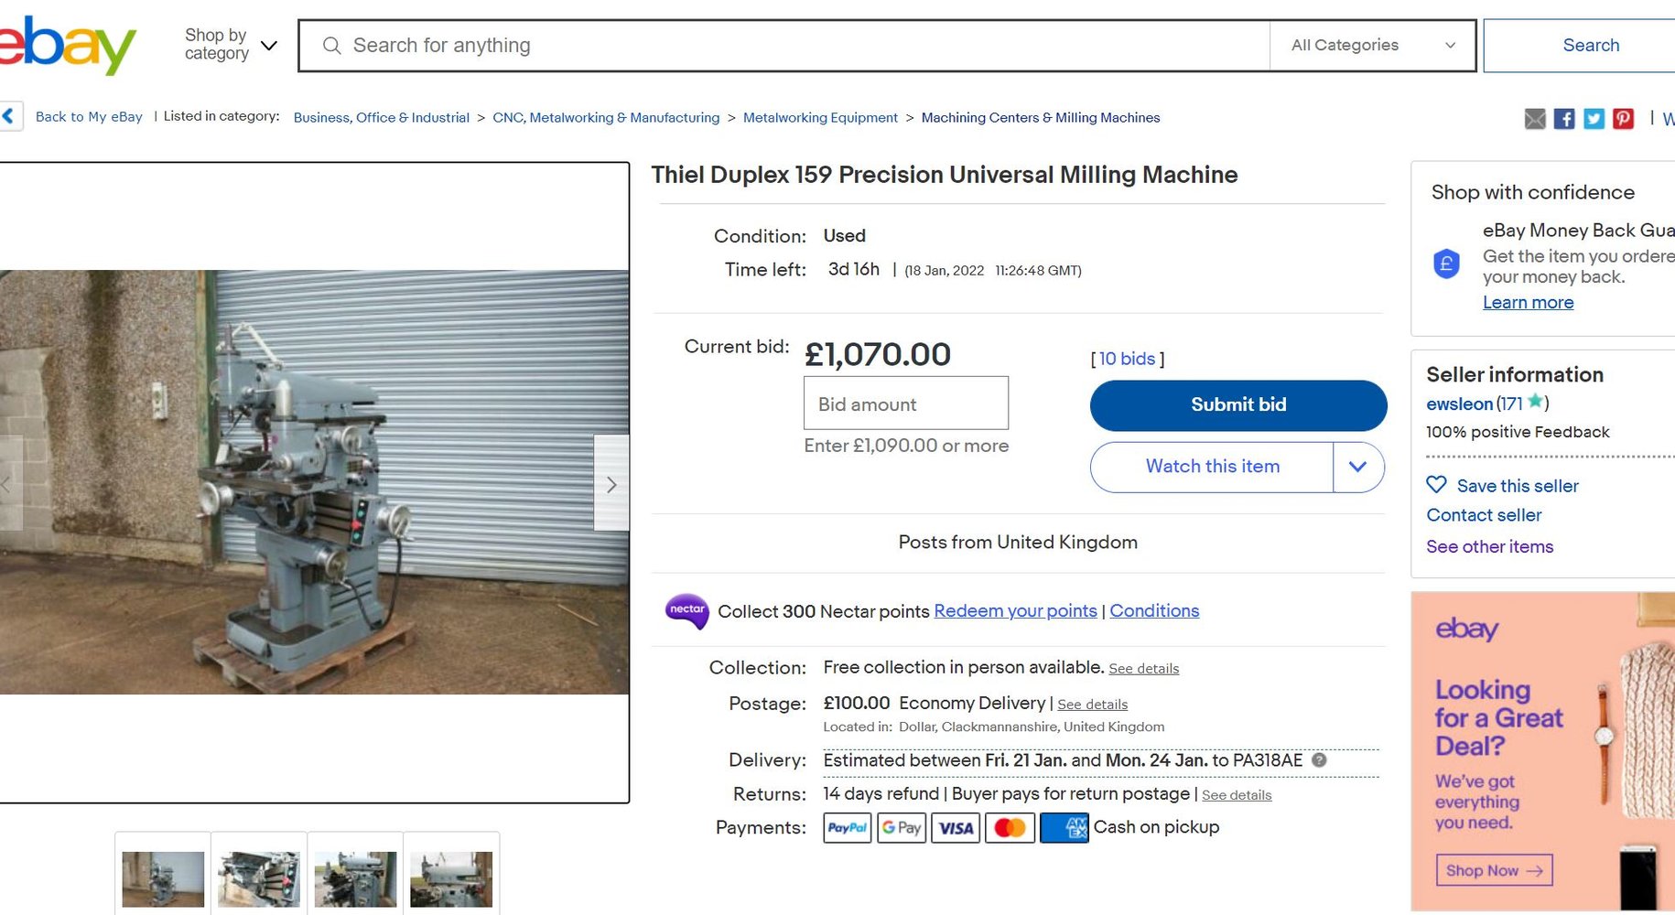Viewport: 1675px width, 915px height.
Task: Share listing via email icon
Action: tap(1535, 119)
